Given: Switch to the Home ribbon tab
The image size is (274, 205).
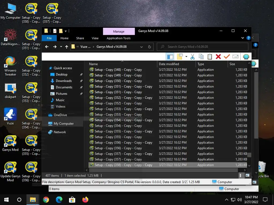Looking at the screenshot, I should [64, 38].
